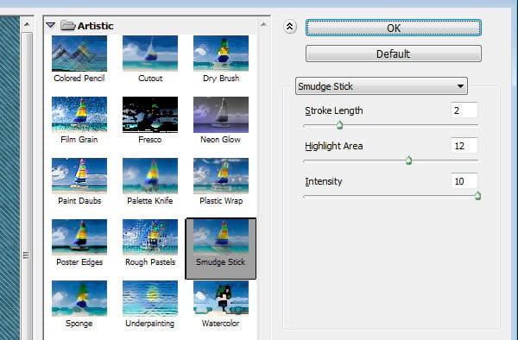The width and height of the screenshot is (518, 340).
Task: Click the Default button
Action: [x=393, y=54]
